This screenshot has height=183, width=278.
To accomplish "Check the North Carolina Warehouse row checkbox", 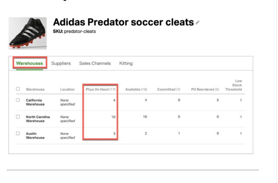I will pyautogui.click(x=18, y=117).
